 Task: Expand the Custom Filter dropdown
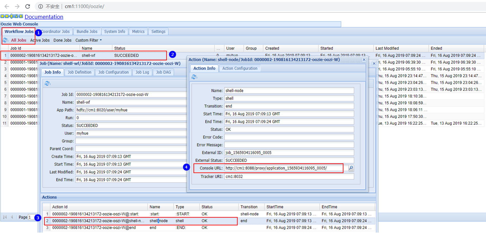tap(88, 40)
